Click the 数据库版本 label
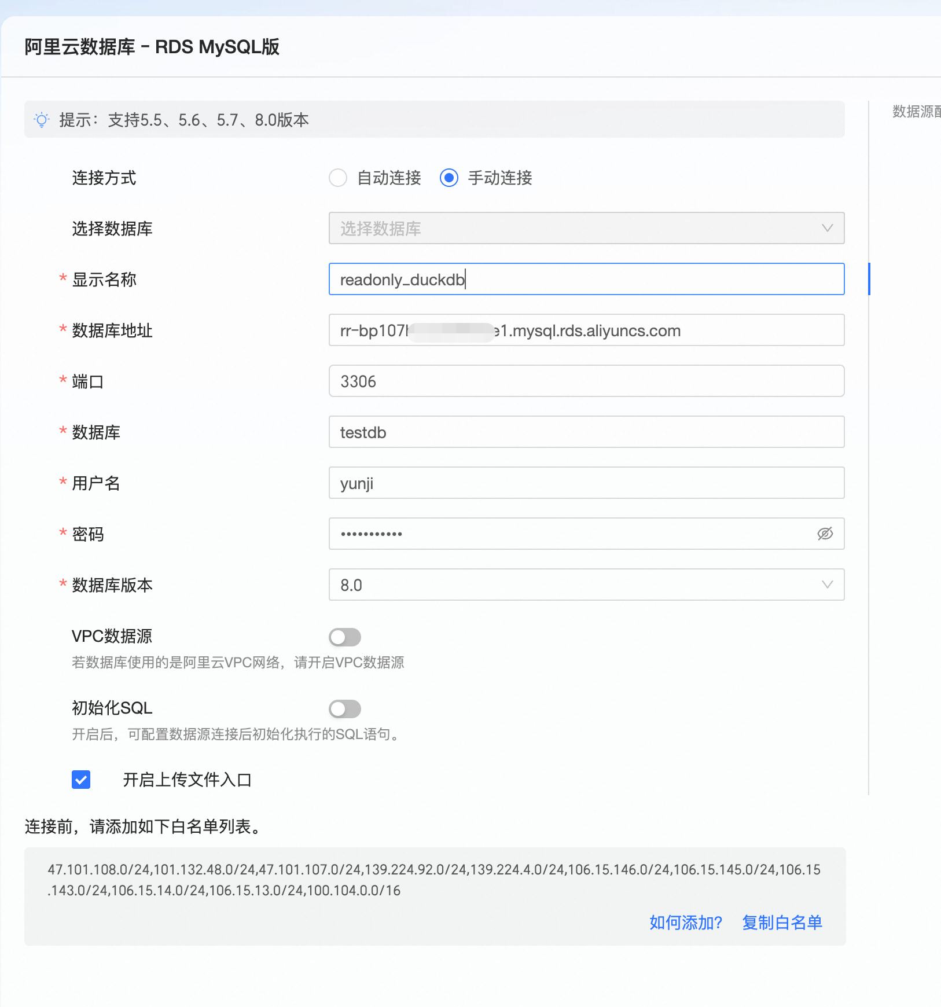The height and width of the screenshot is (1007, 941). click(112, 585)
